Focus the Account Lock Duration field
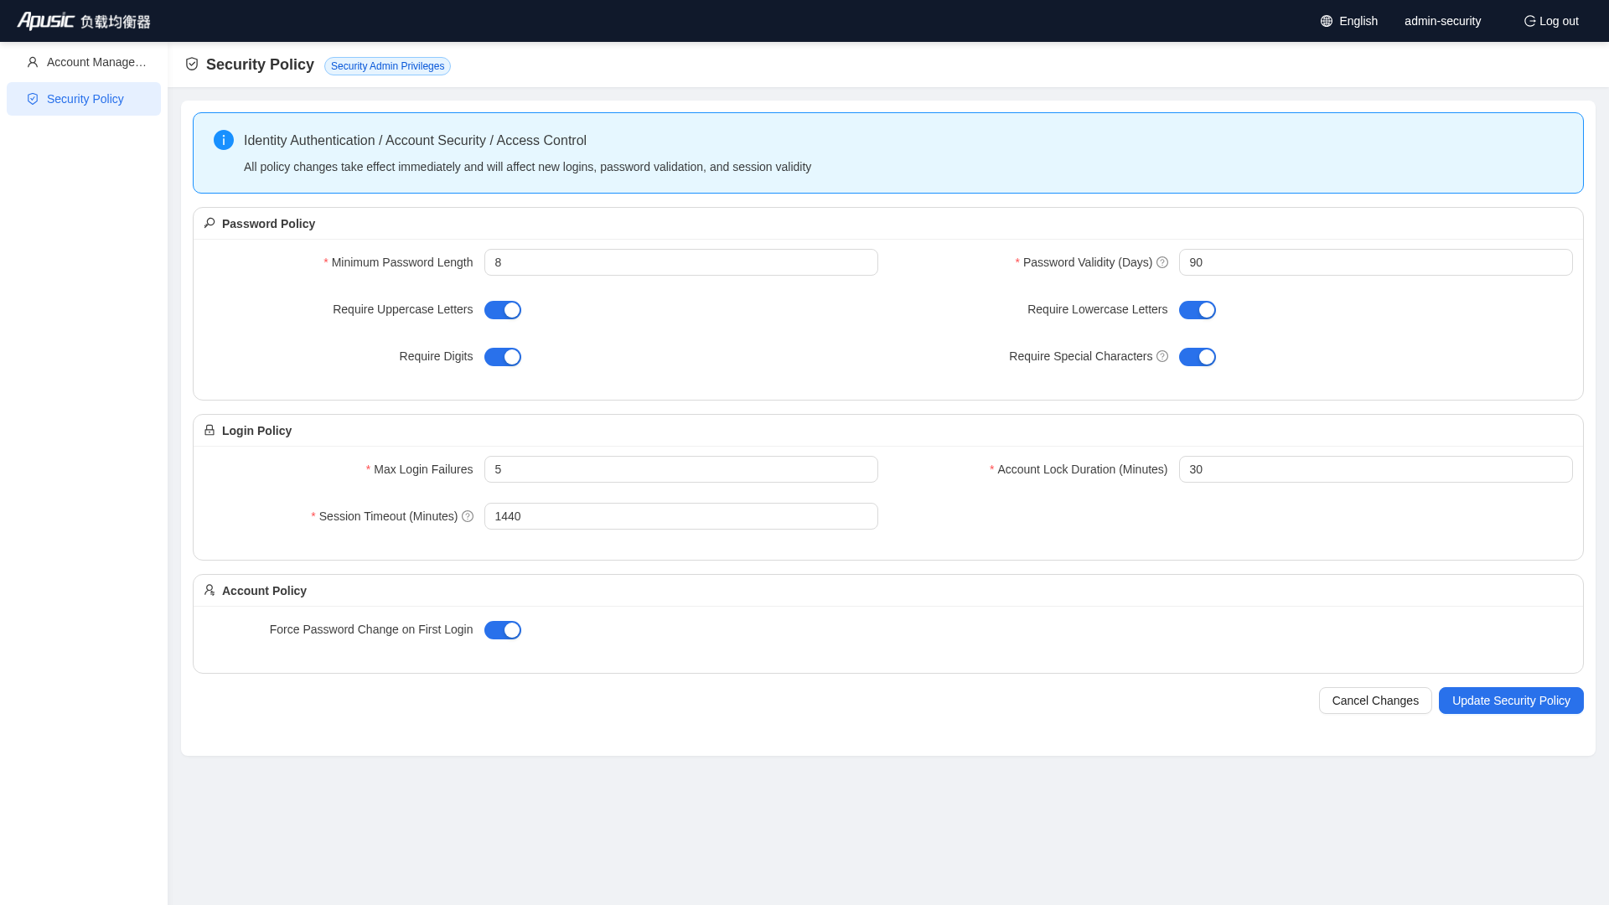 click(x=1376, y=469)
